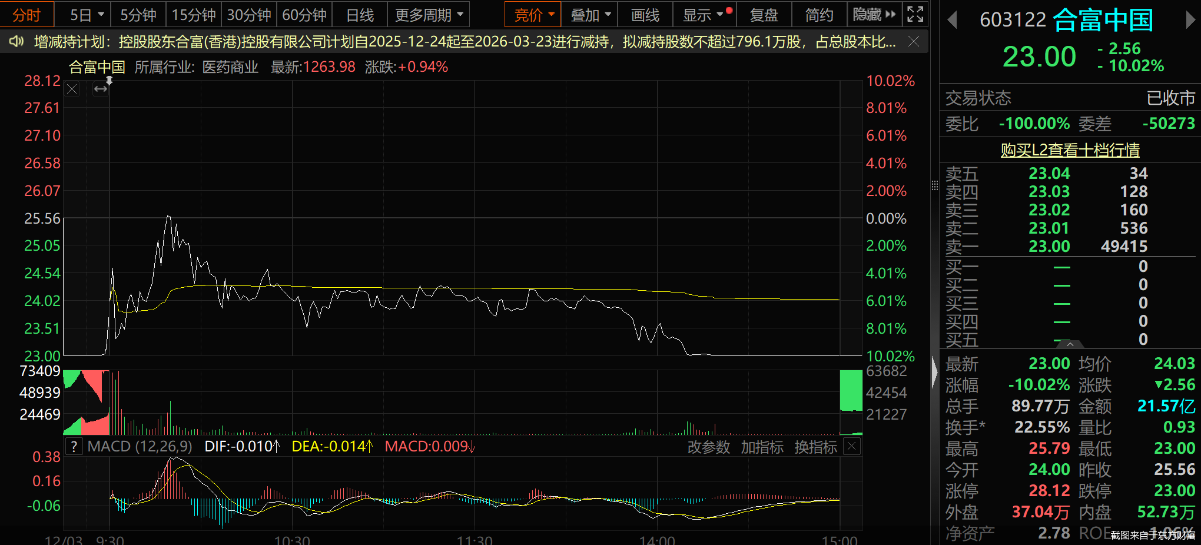Expand quote panel via side arrow
1201x545 pixels.
coord(936,372)
